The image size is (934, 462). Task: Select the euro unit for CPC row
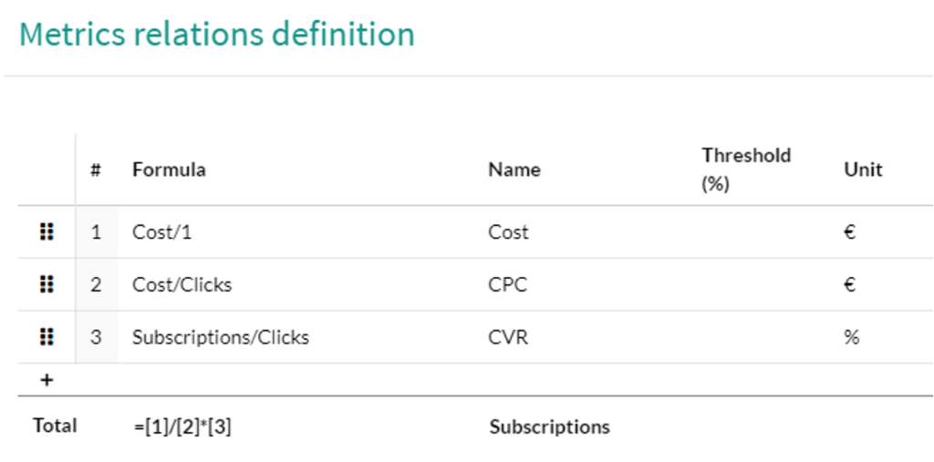coord(850,284)
